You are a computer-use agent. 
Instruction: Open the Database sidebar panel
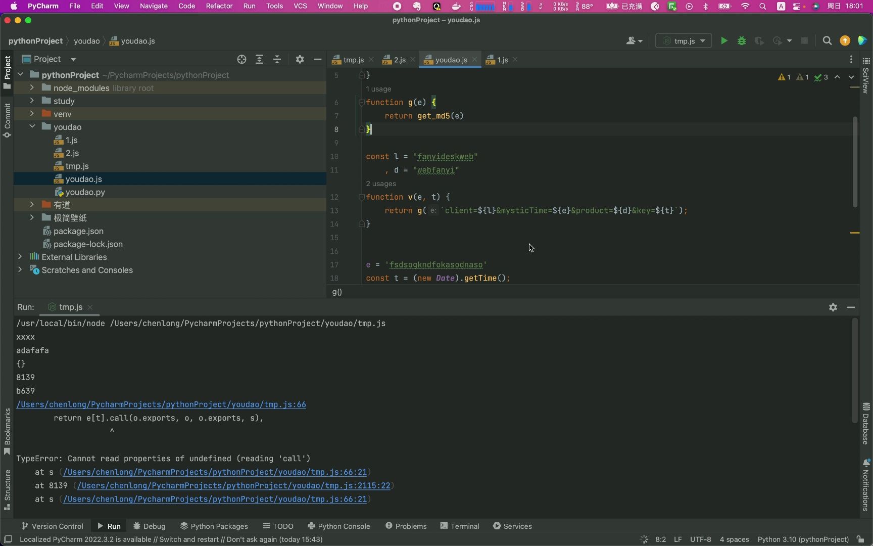(x=866, y=424)
